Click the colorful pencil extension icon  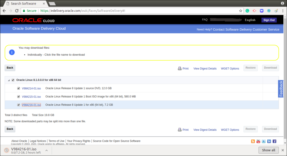(276, 11)
